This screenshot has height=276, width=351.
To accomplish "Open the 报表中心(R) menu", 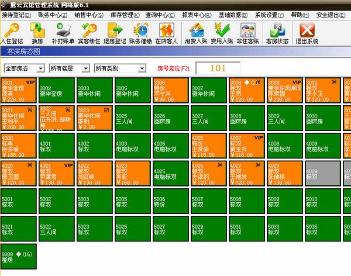I will click(197, 15).
